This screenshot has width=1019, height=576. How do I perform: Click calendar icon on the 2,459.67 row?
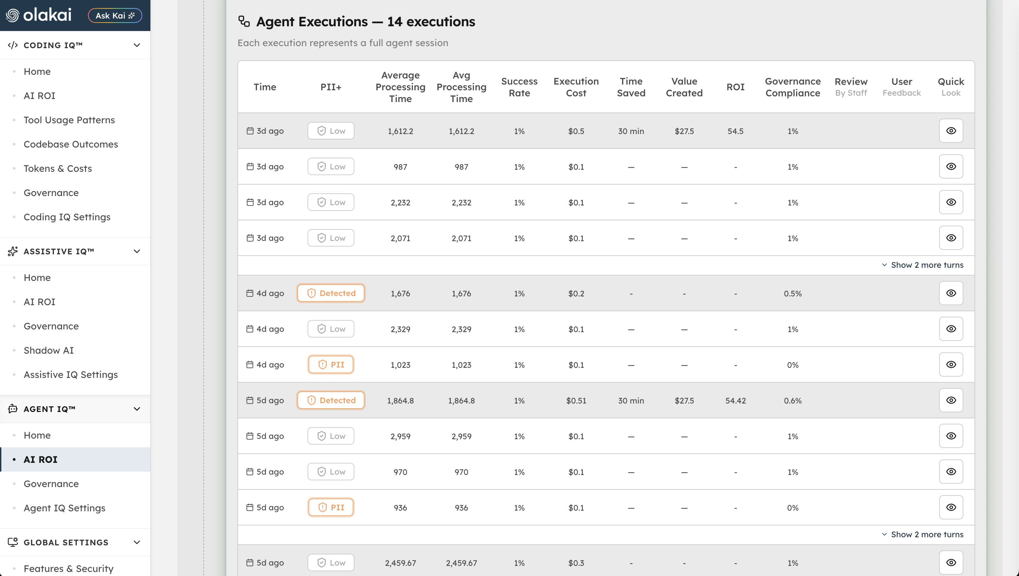click(x=250, y=562)
